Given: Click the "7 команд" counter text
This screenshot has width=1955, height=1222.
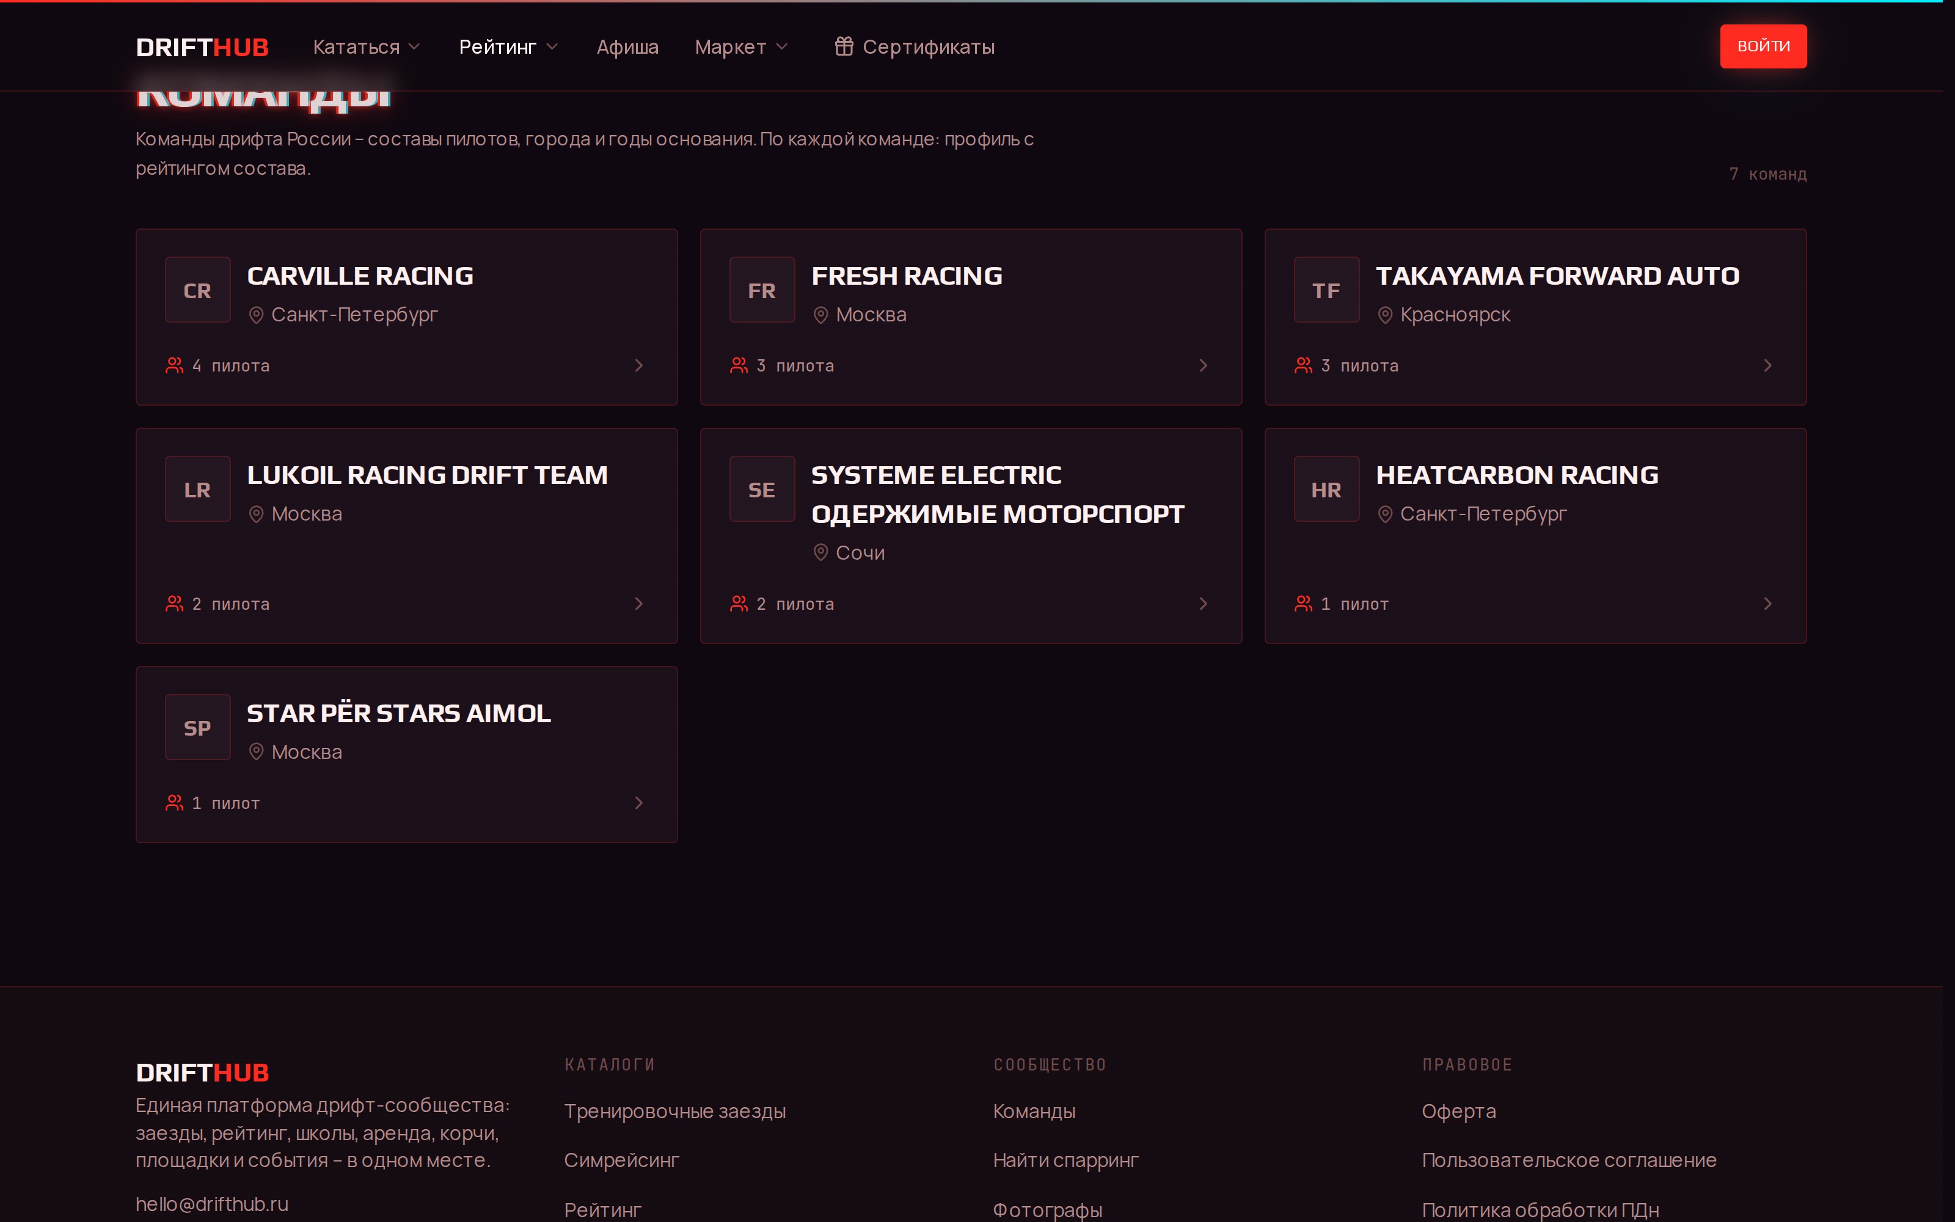Looking at the screenshot, I should point(1767,174).
